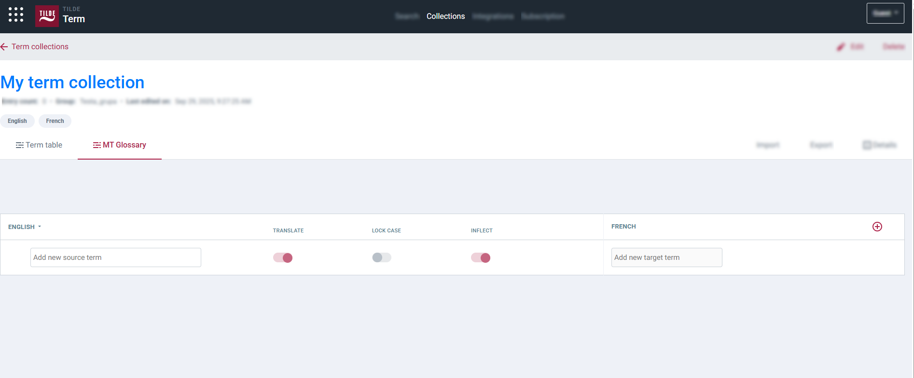The height and width of the screenshot is (378, 914).
Task: Enable the Lock Case toggle
Action: 381,258
